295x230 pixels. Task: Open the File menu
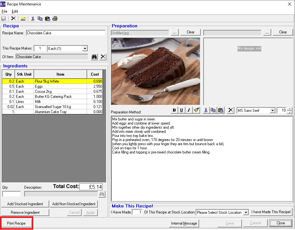click(4, 11)
